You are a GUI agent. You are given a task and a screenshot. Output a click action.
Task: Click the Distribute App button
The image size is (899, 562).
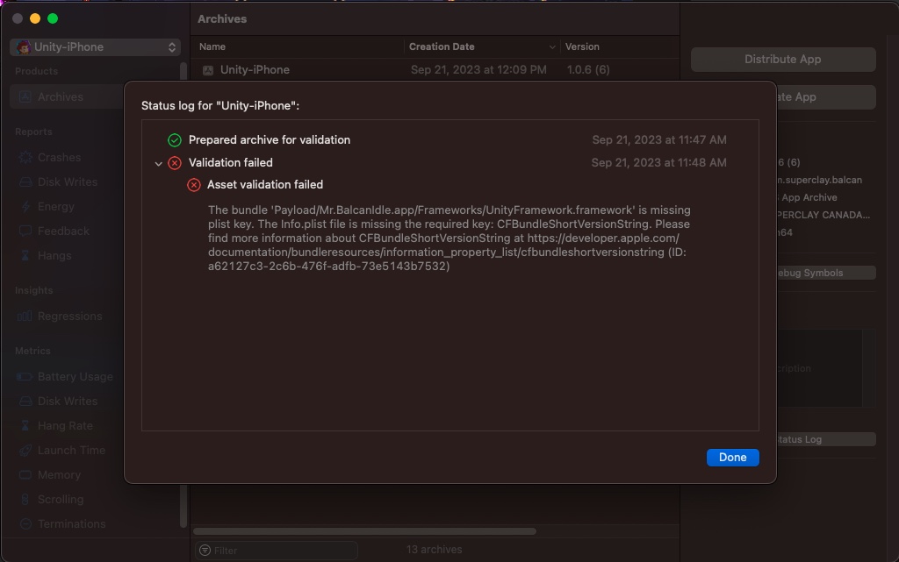point(782,60)
